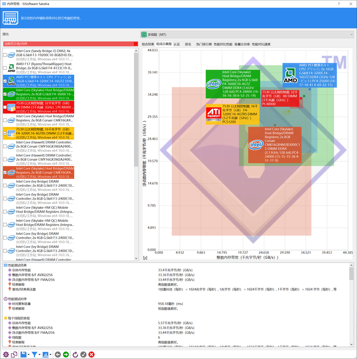Open the dropdown arrow beside the chart icon

(x=50, y=355)
